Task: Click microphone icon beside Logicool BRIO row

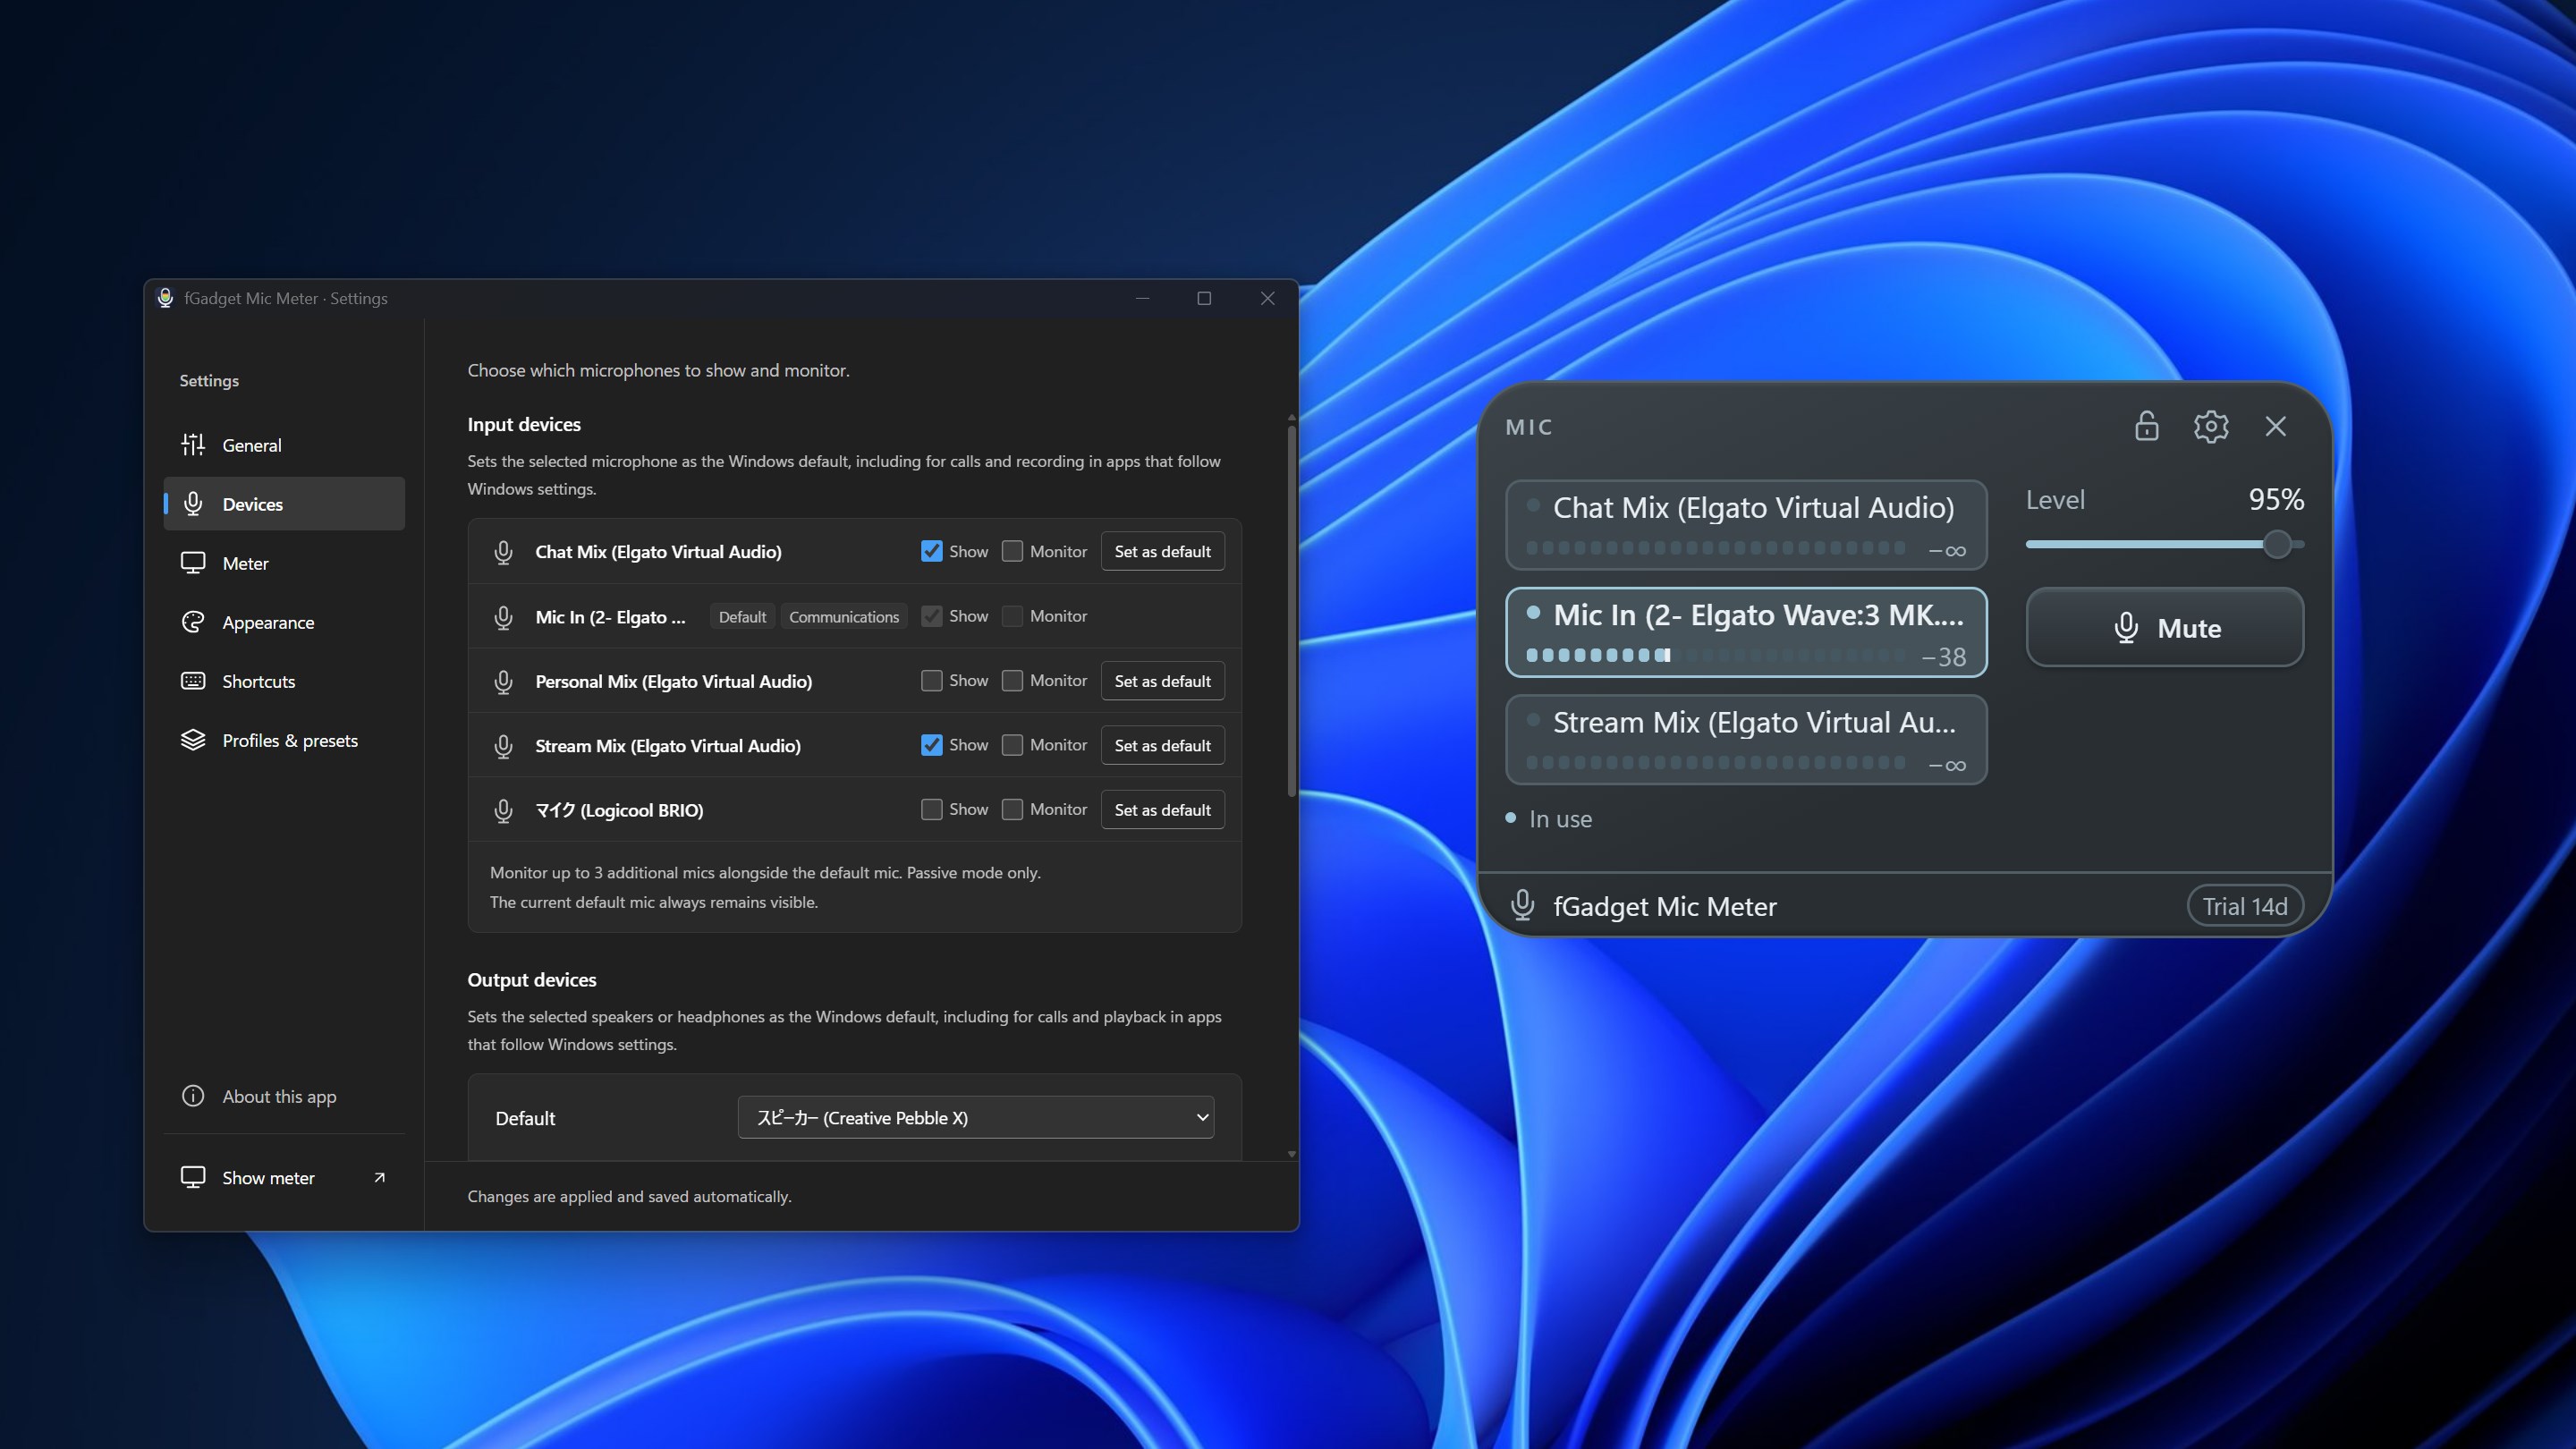Action: point(503,810)
